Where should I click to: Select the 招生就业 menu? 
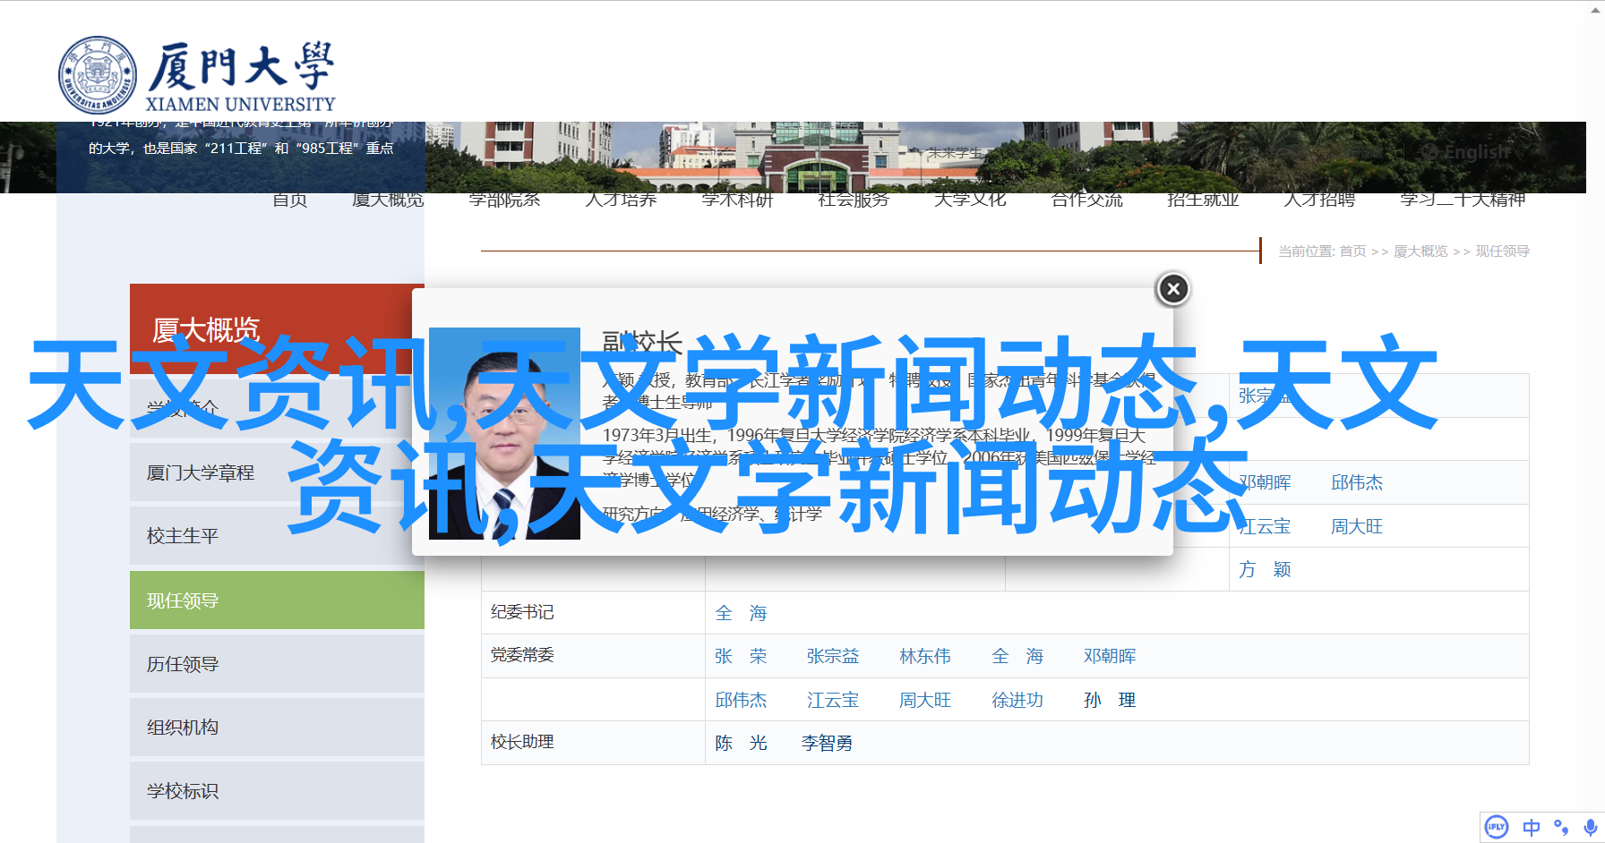click(1203, 200)
